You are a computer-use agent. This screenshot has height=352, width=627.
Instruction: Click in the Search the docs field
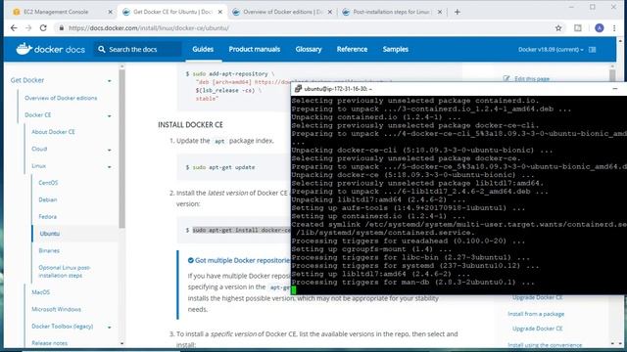tap(137, 49)
